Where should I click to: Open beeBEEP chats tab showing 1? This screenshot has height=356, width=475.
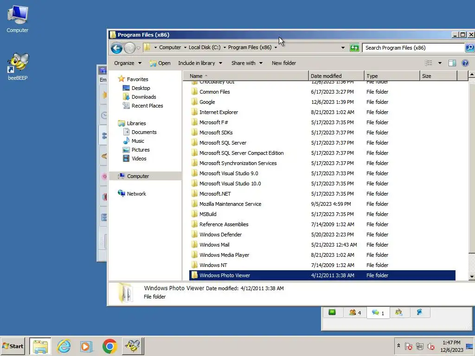[x=378, y=313]
